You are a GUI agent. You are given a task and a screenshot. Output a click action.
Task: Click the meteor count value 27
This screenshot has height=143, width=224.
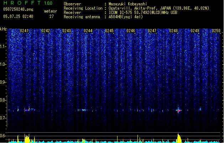(52, 16)
